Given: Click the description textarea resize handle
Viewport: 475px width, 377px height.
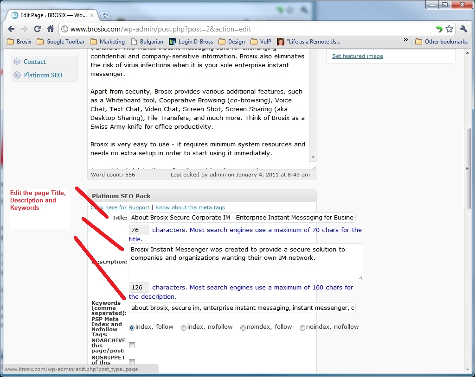Looking at the screenshot, I should coord(360,277).
